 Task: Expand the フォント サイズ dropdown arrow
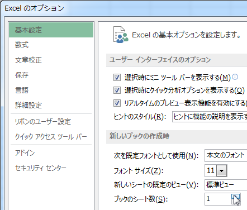tap(222, 170)
